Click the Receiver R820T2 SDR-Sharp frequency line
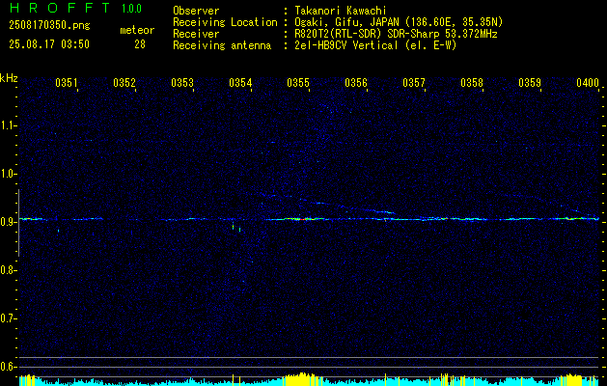Screen dimensions: 607x386 click(x=396, y=34)
